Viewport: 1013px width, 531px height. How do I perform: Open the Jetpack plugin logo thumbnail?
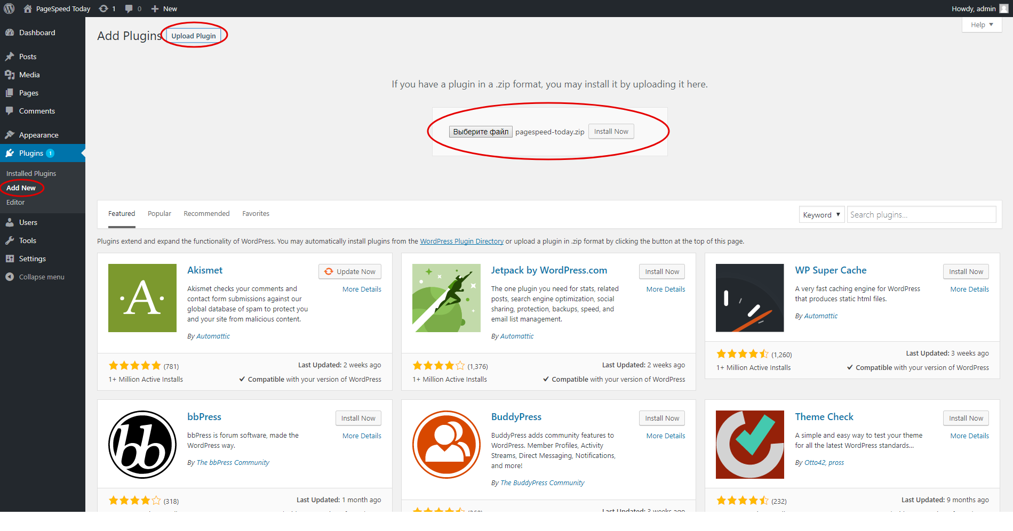pyautogui.click(x=446, y=298)
